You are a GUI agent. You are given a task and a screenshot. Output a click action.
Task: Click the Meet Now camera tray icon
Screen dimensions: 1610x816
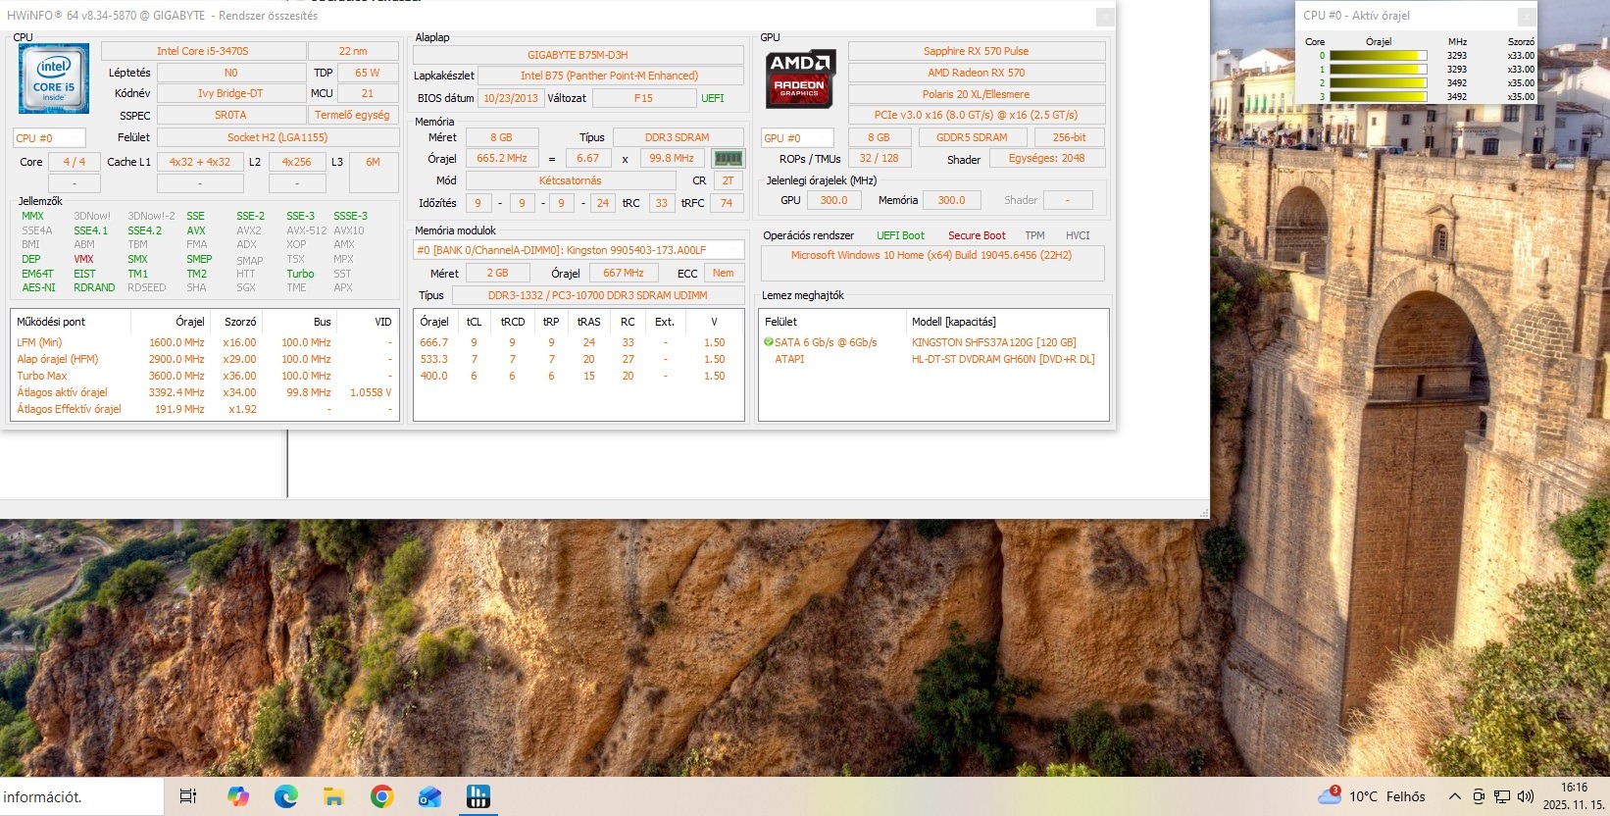coord(1479,796)
